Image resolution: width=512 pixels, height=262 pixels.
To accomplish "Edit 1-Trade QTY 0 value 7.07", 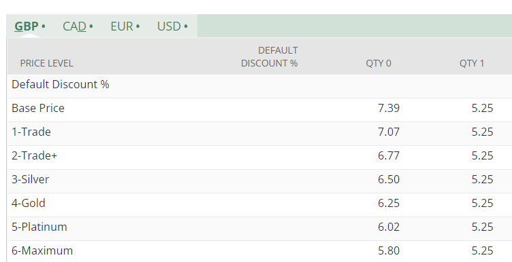I will click(389, 132).
